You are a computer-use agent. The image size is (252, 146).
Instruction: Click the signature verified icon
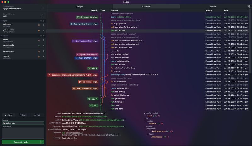(64, 133)
